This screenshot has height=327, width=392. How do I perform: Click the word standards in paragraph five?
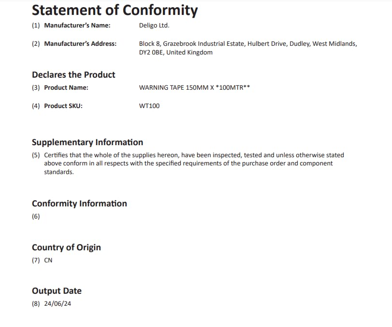coord(59,172)
